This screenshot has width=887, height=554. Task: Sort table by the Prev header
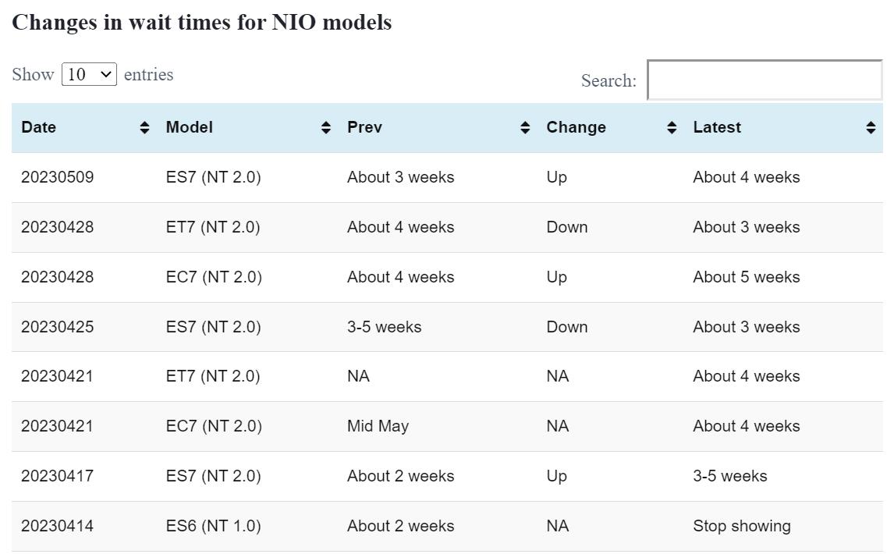365,128
